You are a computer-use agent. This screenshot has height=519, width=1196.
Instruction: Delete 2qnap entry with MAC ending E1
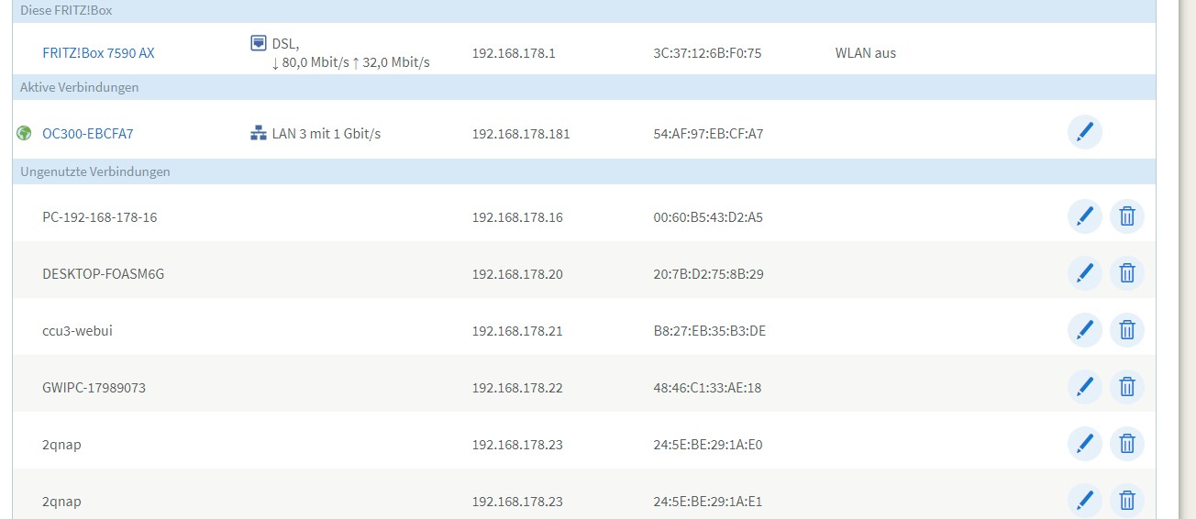pos(1127,501)
